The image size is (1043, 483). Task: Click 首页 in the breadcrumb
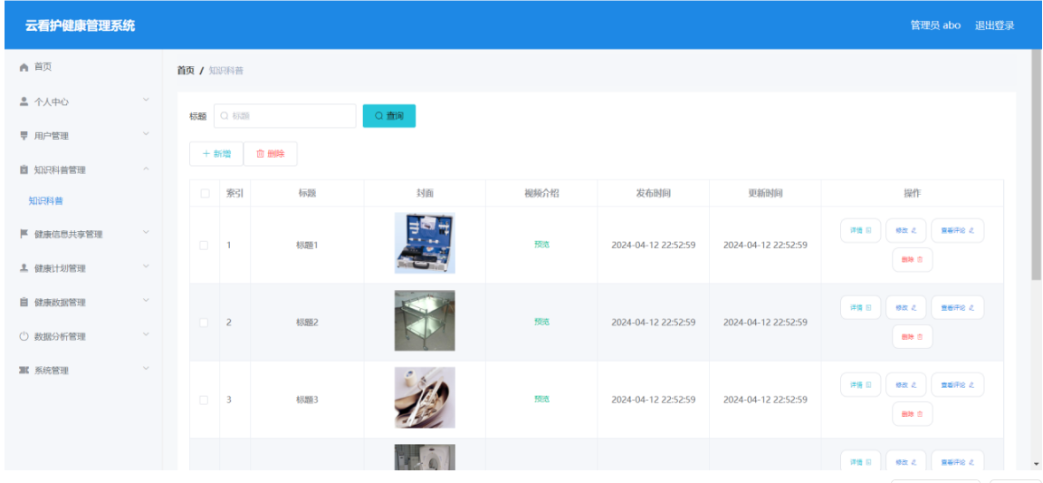click(x=186, y=71)
